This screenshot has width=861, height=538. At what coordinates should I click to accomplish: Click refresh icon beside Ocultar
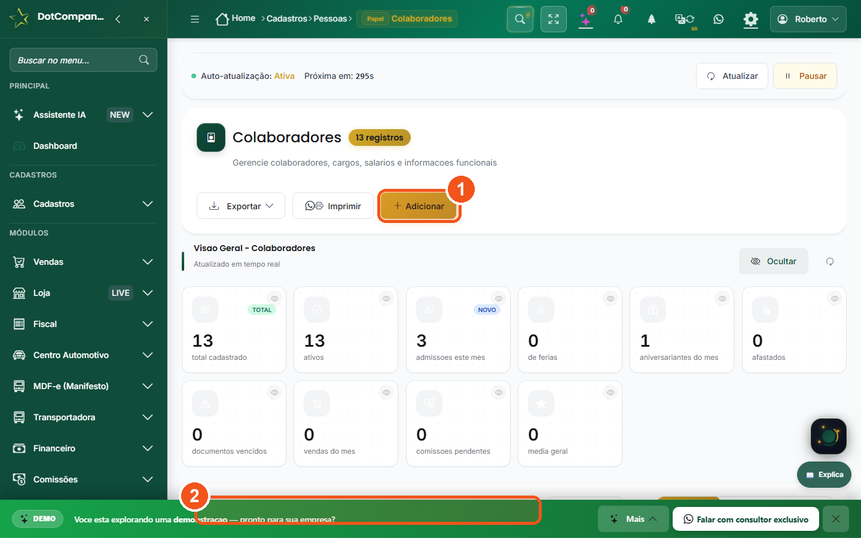pyautogui.click(x=830, y=261)
